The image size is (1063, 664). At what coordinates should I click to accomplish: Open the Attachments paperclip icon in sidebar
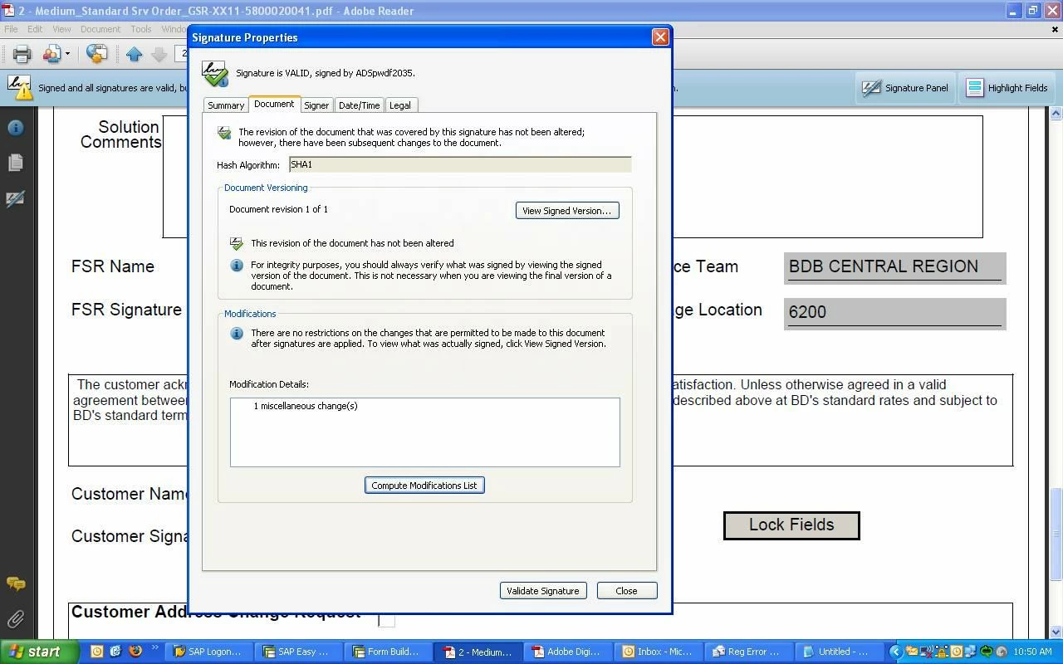pyautogui.click(x=15, y=619)
